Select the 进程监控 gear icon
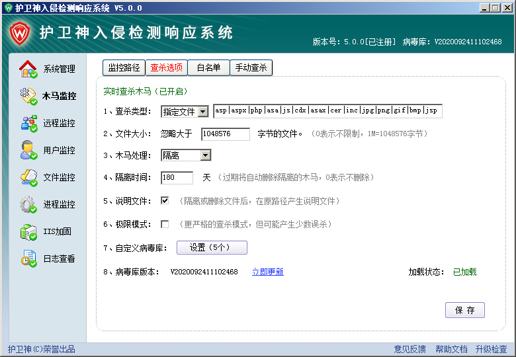 (x=28, y=204)
